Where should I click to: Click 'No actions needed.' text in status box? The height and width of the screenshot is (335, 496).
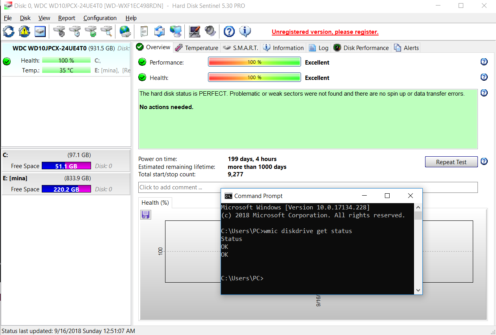(x=166, y=107)
